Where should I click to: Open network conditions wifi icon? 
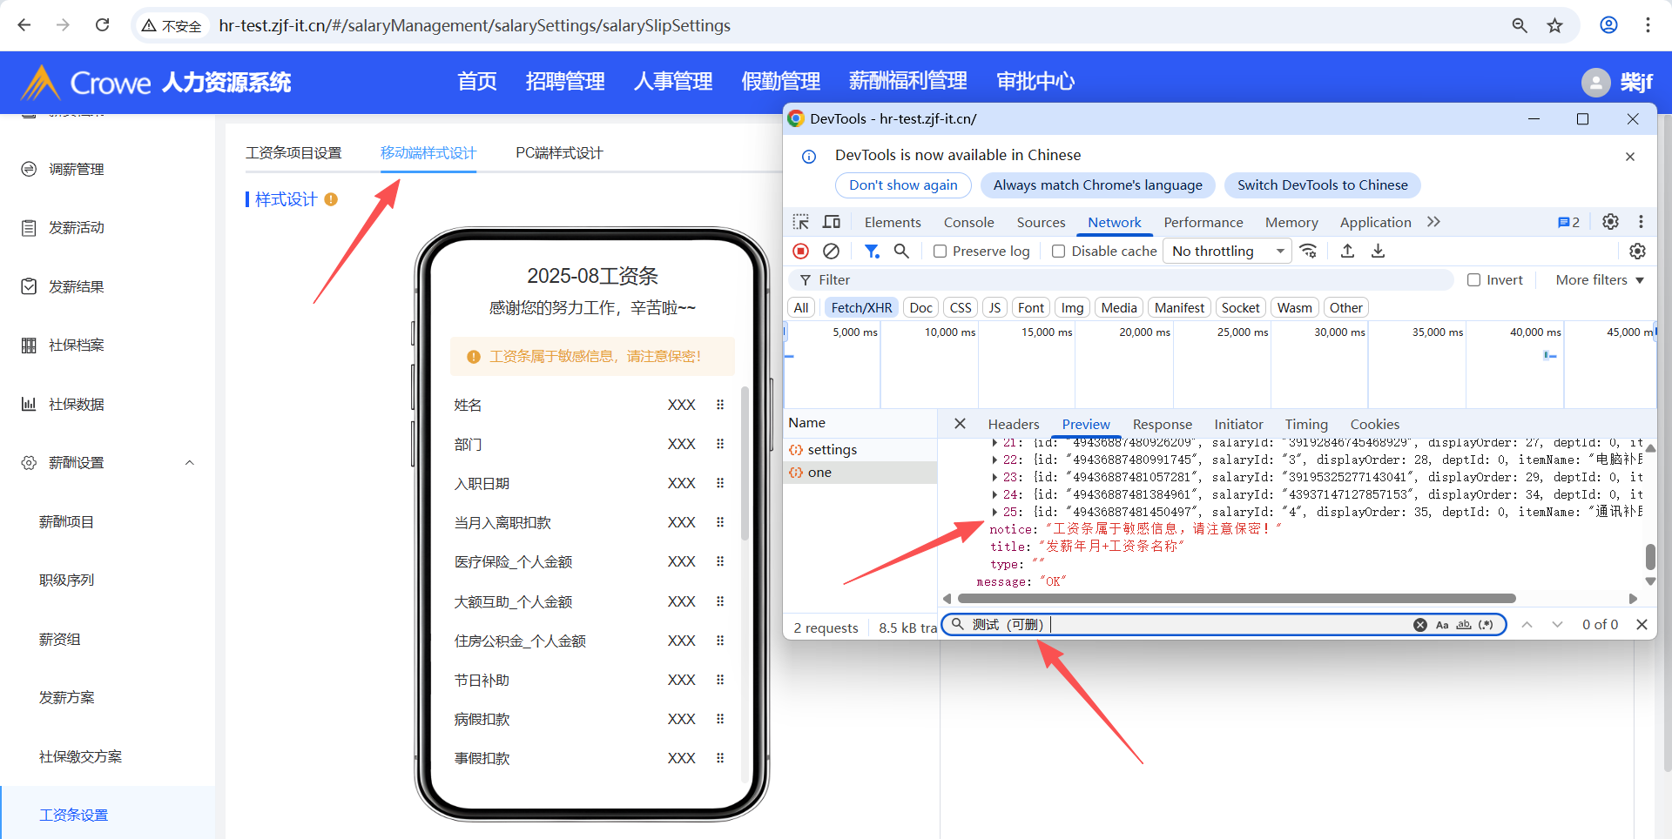pos(1308,251)
